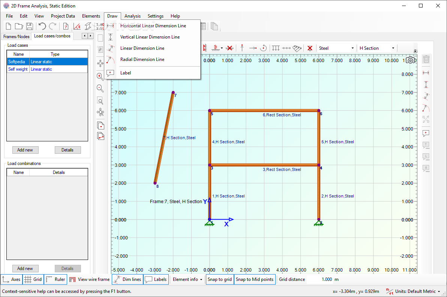The height and width of the screenshot is (297, 447).
Task: Click Details under Load cases
Action: coord(67,150)
